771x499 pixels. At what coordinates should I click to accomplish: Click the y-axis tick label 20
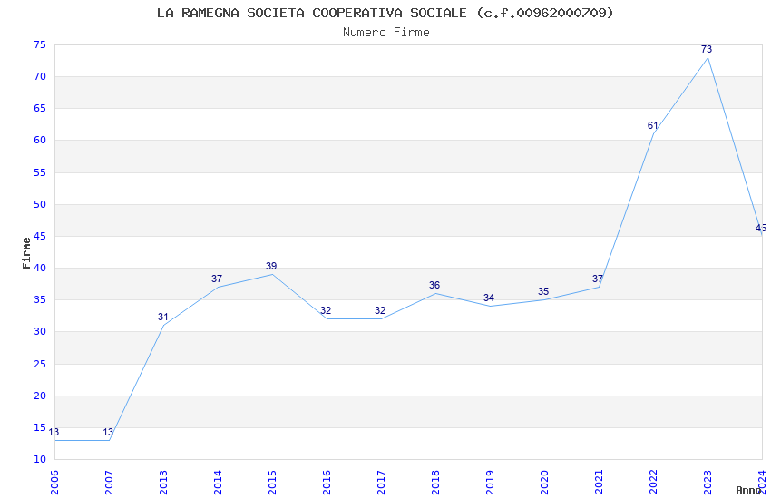point(40,396)
